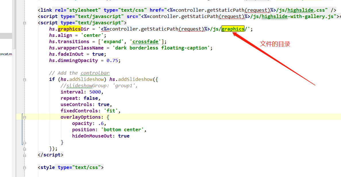The image size is (341, 177).
Task: Place cursor in wrapperClassName property
Action: click(x=81, y=48)
